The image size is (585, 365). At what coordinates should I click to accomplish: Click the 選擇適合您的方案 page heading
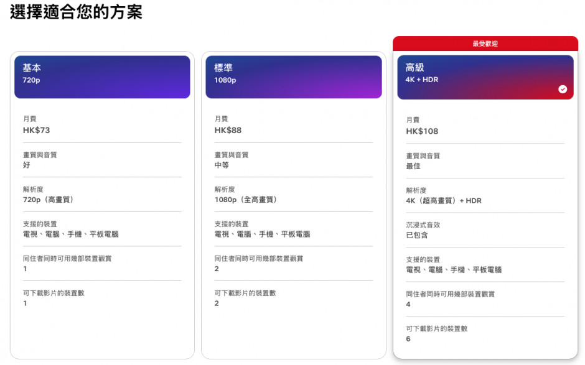click(76, 12)
